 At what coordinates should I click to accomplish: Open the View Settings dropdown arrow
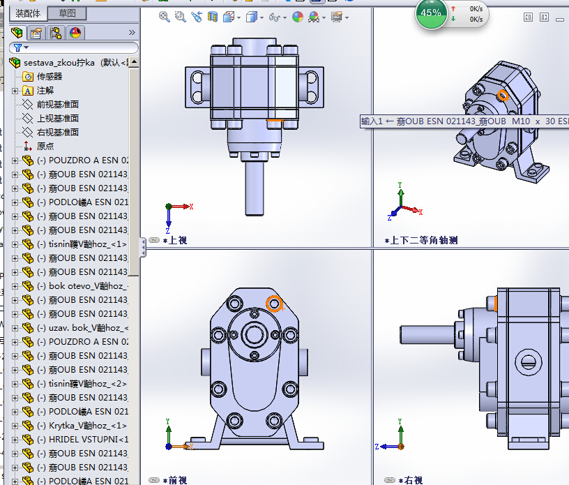(x=347, y=17)
